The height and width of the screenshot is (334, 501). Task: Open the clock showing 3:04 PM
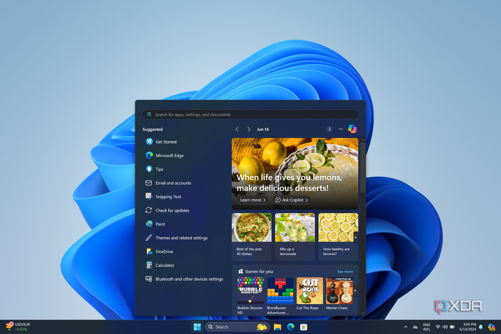468,327
